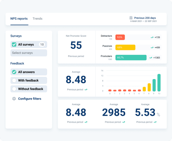
Task: Click trend arrow under the 5.53 % average
Action: click(155, 122)
